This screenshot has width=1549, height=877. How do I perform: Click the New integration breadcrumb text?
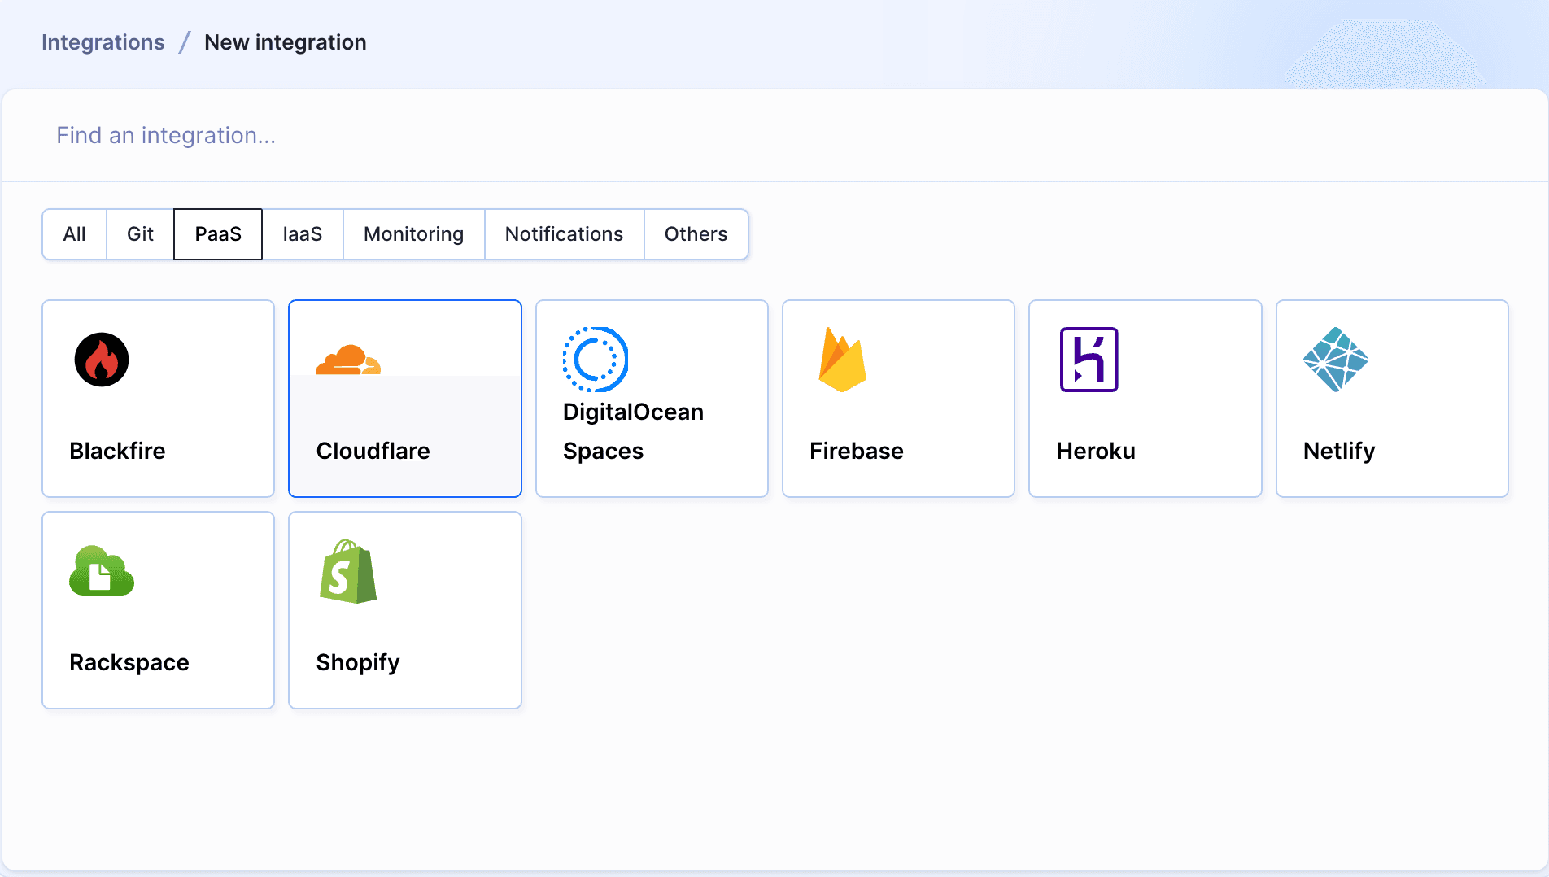(x=286, y=42)
